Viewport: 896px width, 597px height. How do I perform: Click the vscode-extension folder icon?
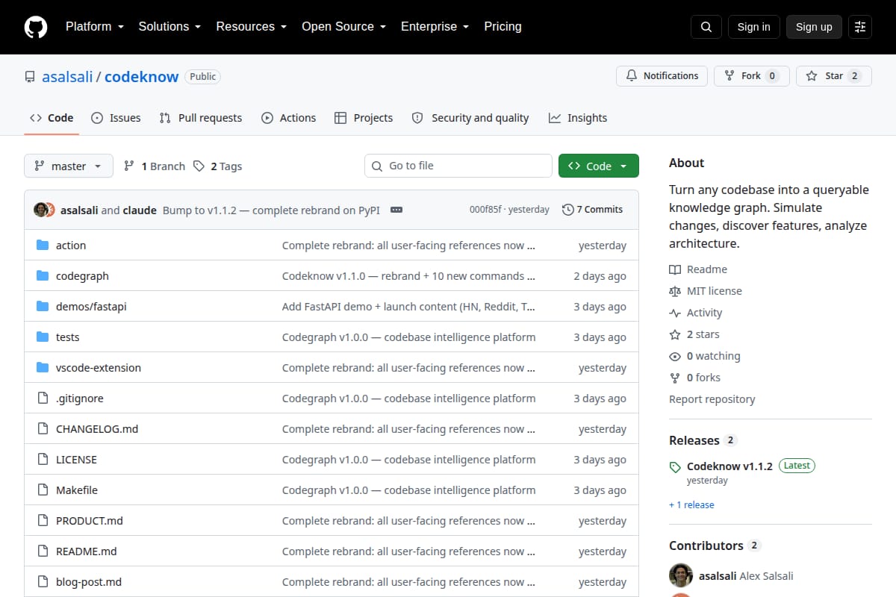(x=43, y=368)
